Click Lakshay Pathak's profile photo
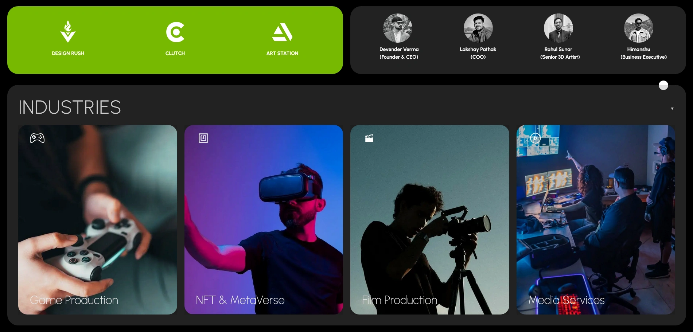 (x=478, y=28)
